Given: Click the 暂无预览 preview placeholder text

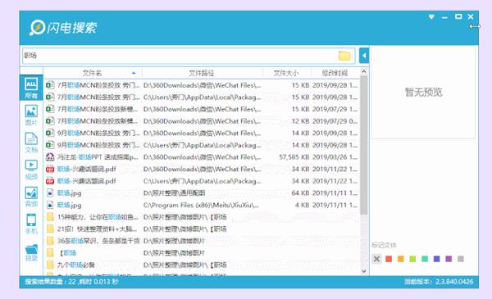Looking at the screenshot, I should coord(424,92).
